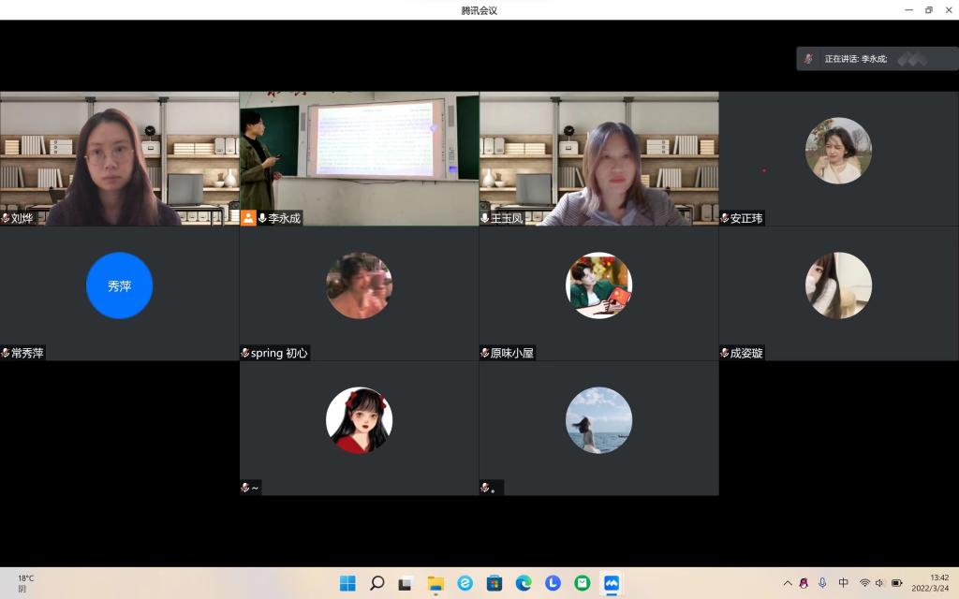
Task: Open Tencent Meeting from the taskbar
Action: (x=612, y=583)
